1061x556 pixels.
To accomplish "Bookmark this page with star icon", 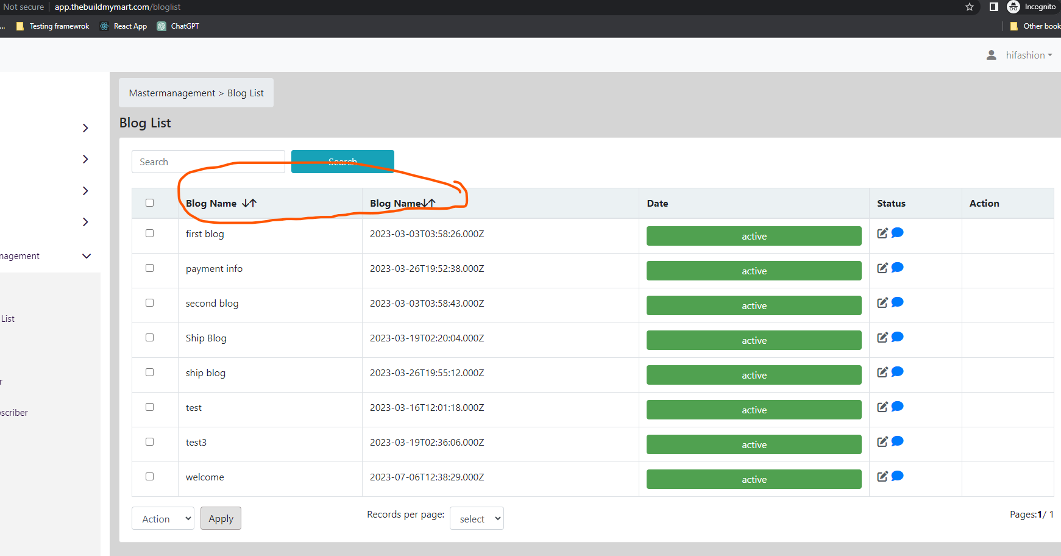I will click(970, 7).
